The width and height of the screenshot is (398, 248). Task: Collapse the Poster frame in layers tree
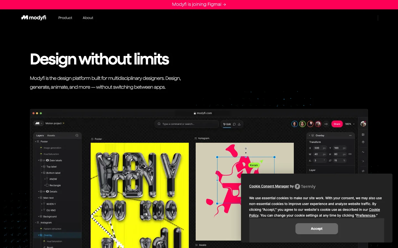click(x=36, y=142)
